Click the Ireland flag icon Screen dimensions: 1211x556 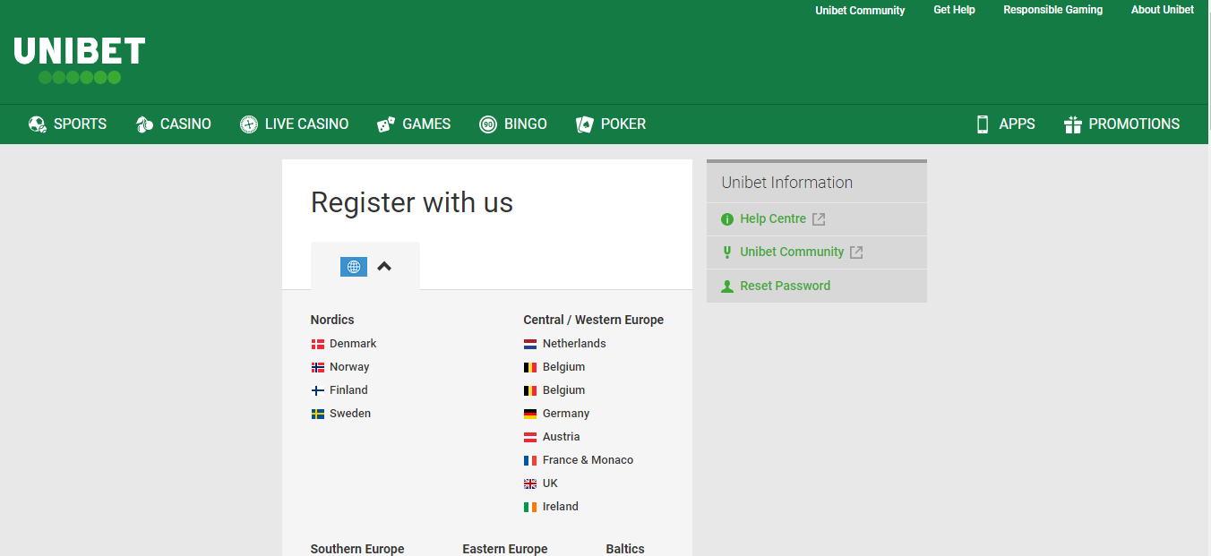pyautogui.click(x=530, y=507)
